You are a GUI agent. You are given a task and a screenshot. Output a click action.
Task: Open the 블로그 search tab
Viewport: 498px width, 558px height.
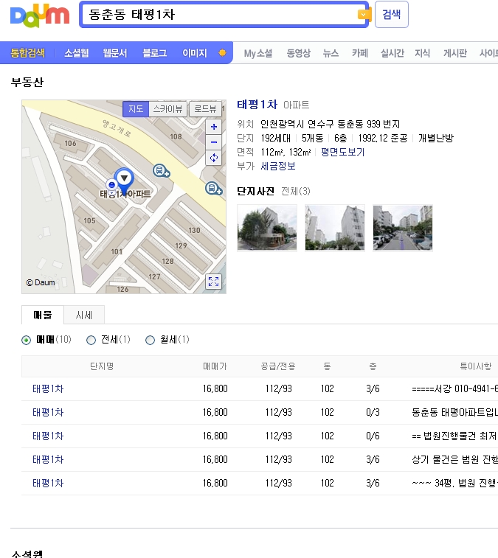coord(154,53)
